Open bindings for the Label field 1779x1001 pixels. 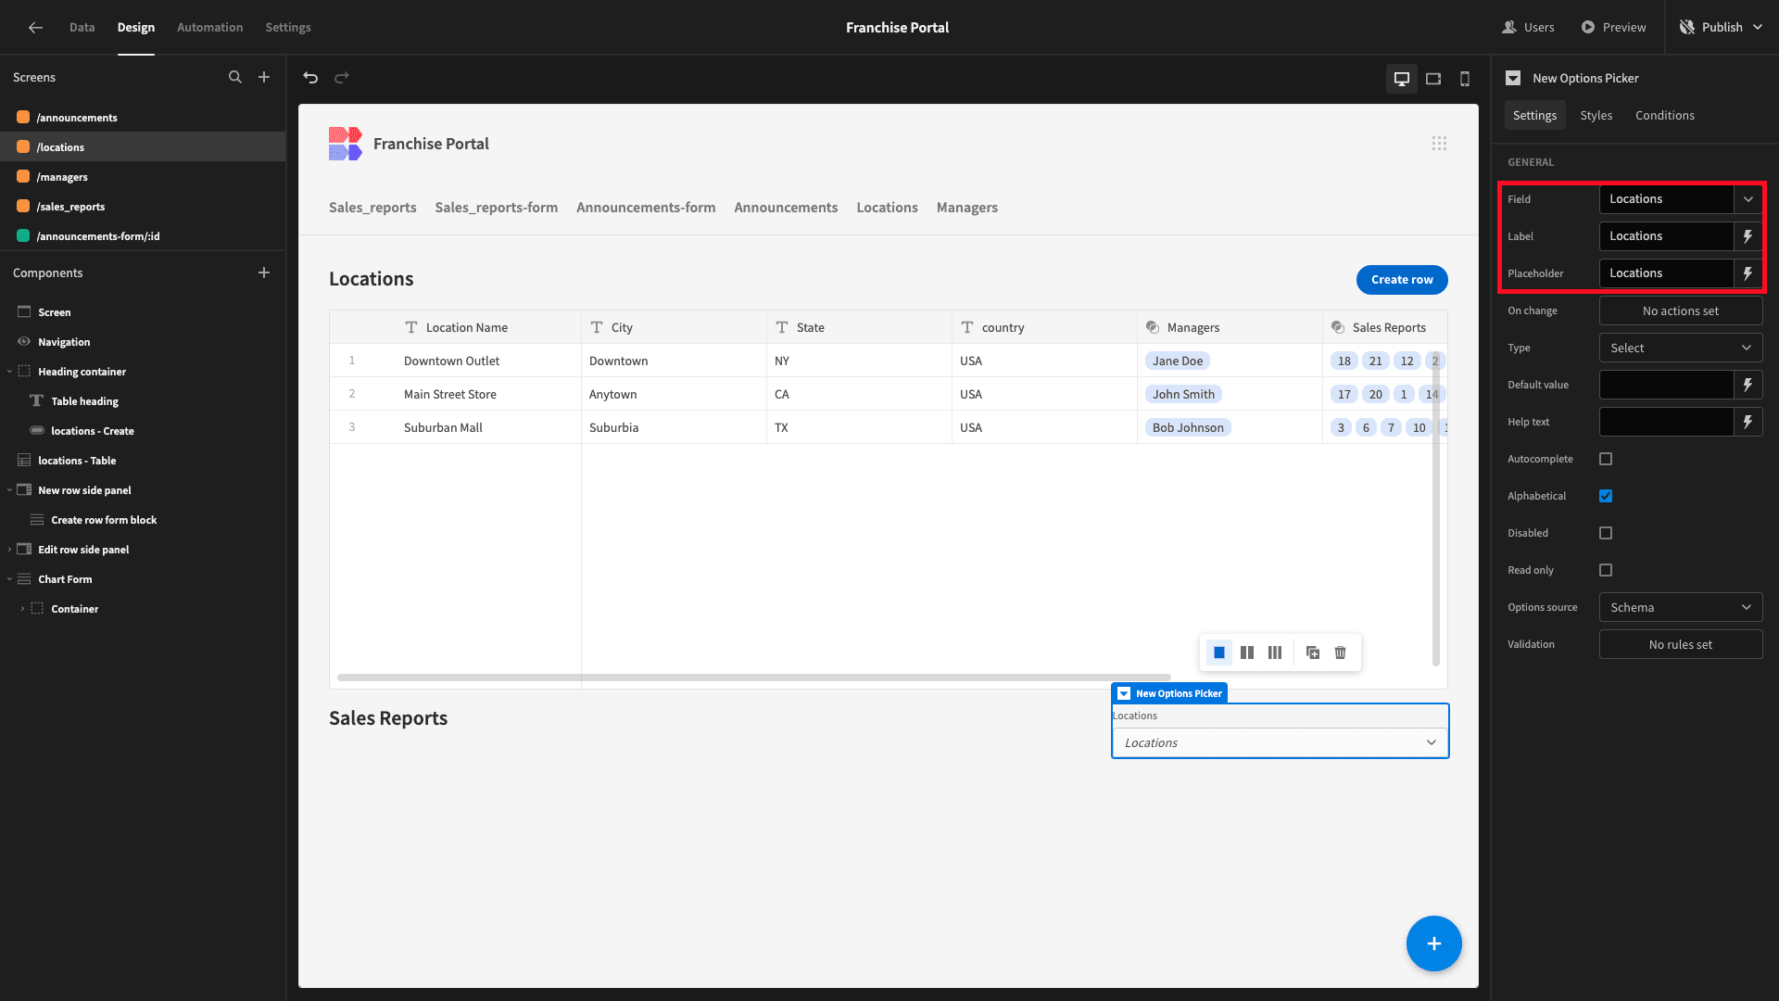[x=1748, y=236]
